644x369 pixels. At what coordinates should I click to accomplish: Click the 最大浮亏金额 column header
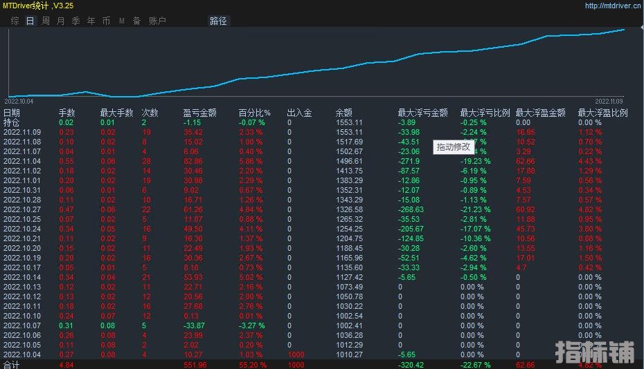click(x=422, y=113)
